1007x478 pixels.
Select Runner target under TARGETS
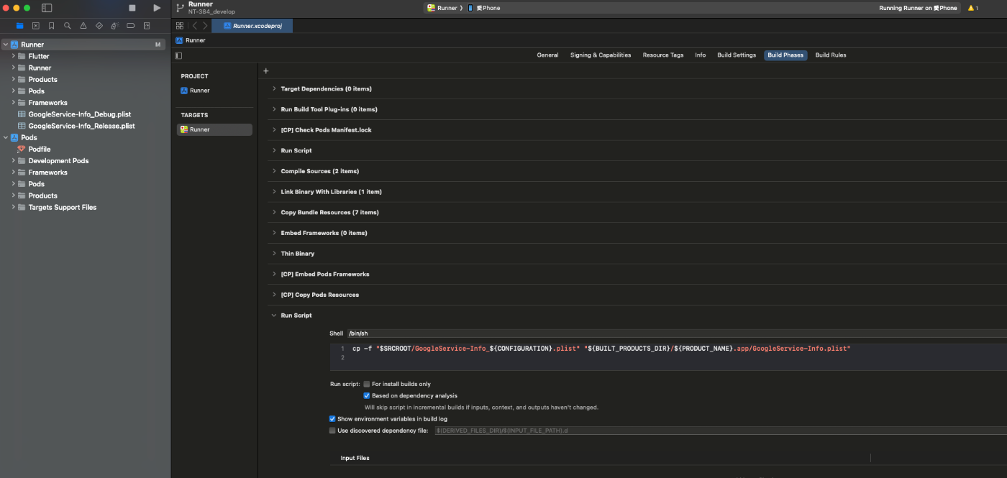[x=214, y=129]
